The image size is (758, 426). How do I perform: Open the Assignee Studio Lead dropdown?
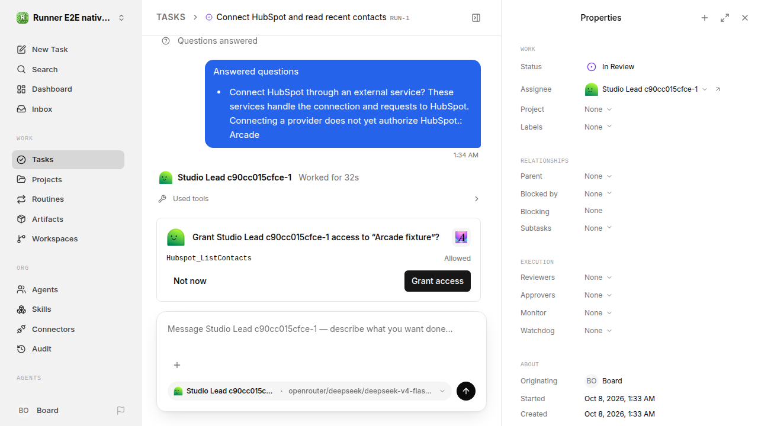[x=646, y=89]
